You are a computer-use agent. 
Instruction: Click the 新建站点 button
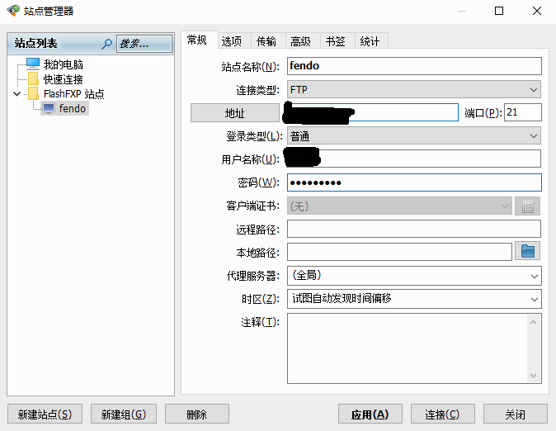pos(45,414)
